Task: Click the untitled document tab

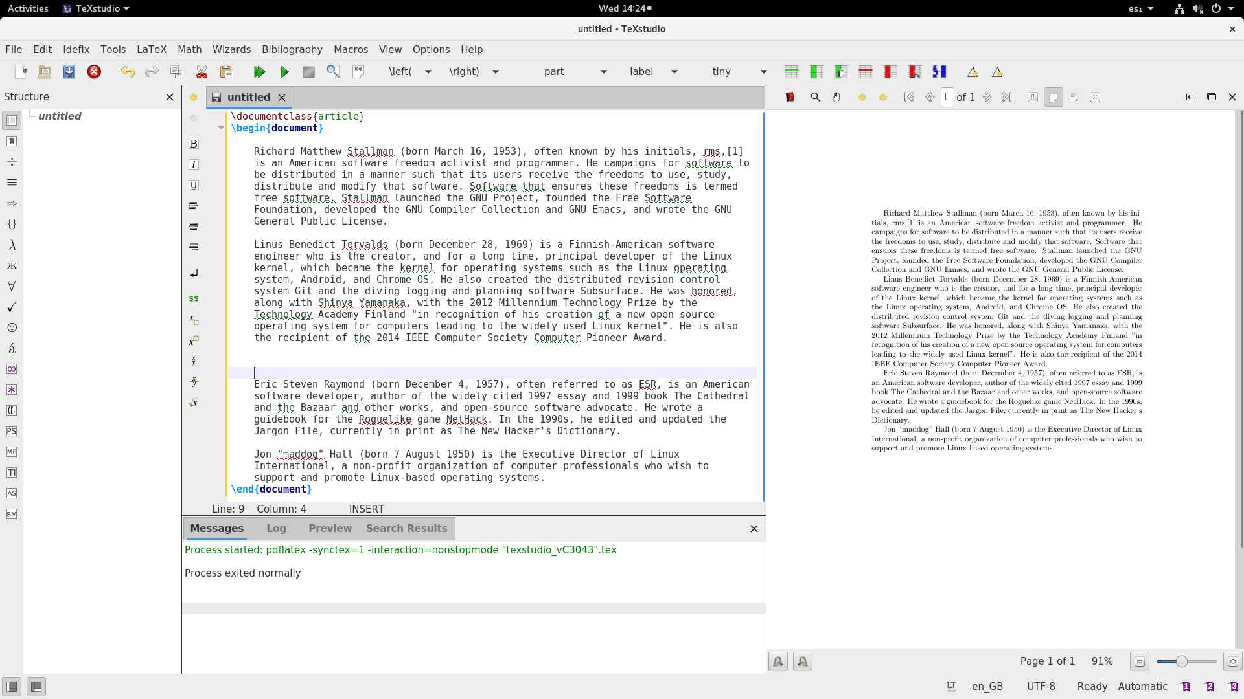Action: (x=246, y=96)
